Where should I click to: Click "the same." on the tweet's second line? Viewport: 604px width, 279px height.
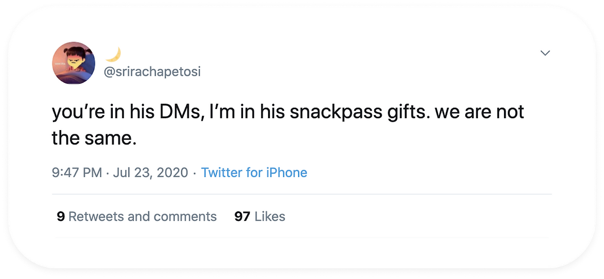click(x=94, y=138)
